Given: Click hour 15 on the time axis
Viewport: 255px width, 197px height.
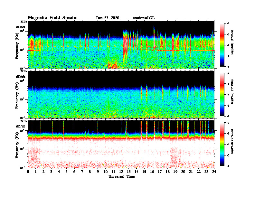Looking at the screenshot, I should (x=145, y=172).
